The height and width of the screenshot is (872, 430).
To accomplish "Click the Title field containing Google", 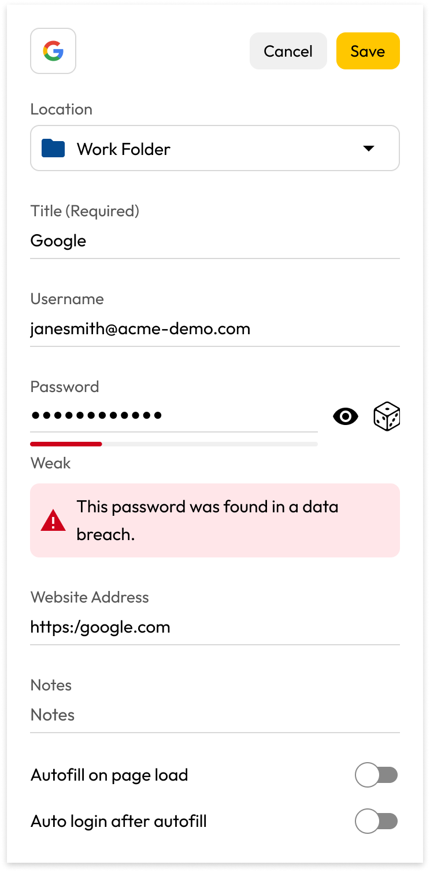I will point(215,241).
